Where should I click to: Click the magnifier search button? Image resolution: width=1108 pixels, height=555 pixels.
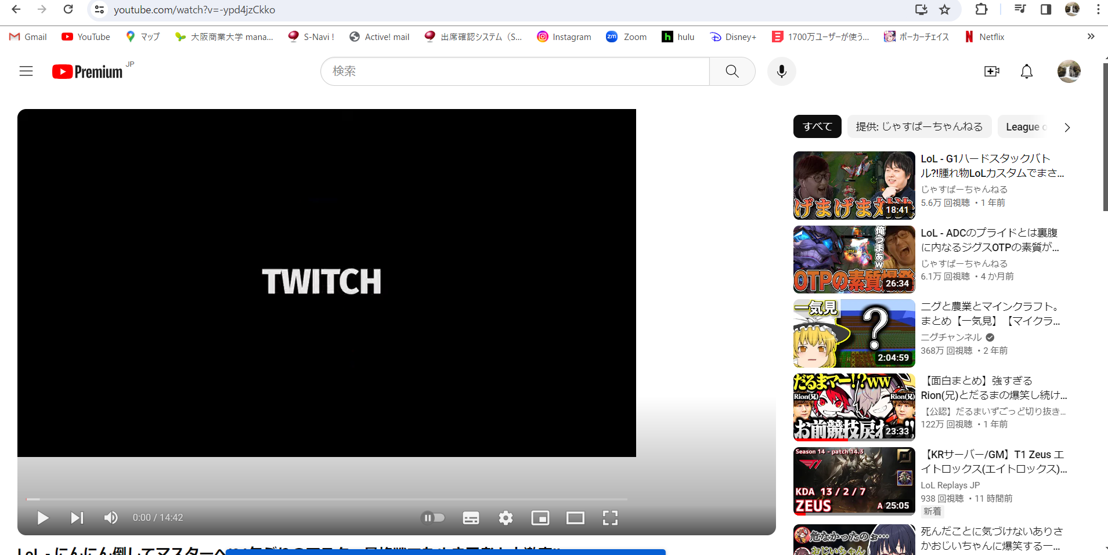[732, 71]
